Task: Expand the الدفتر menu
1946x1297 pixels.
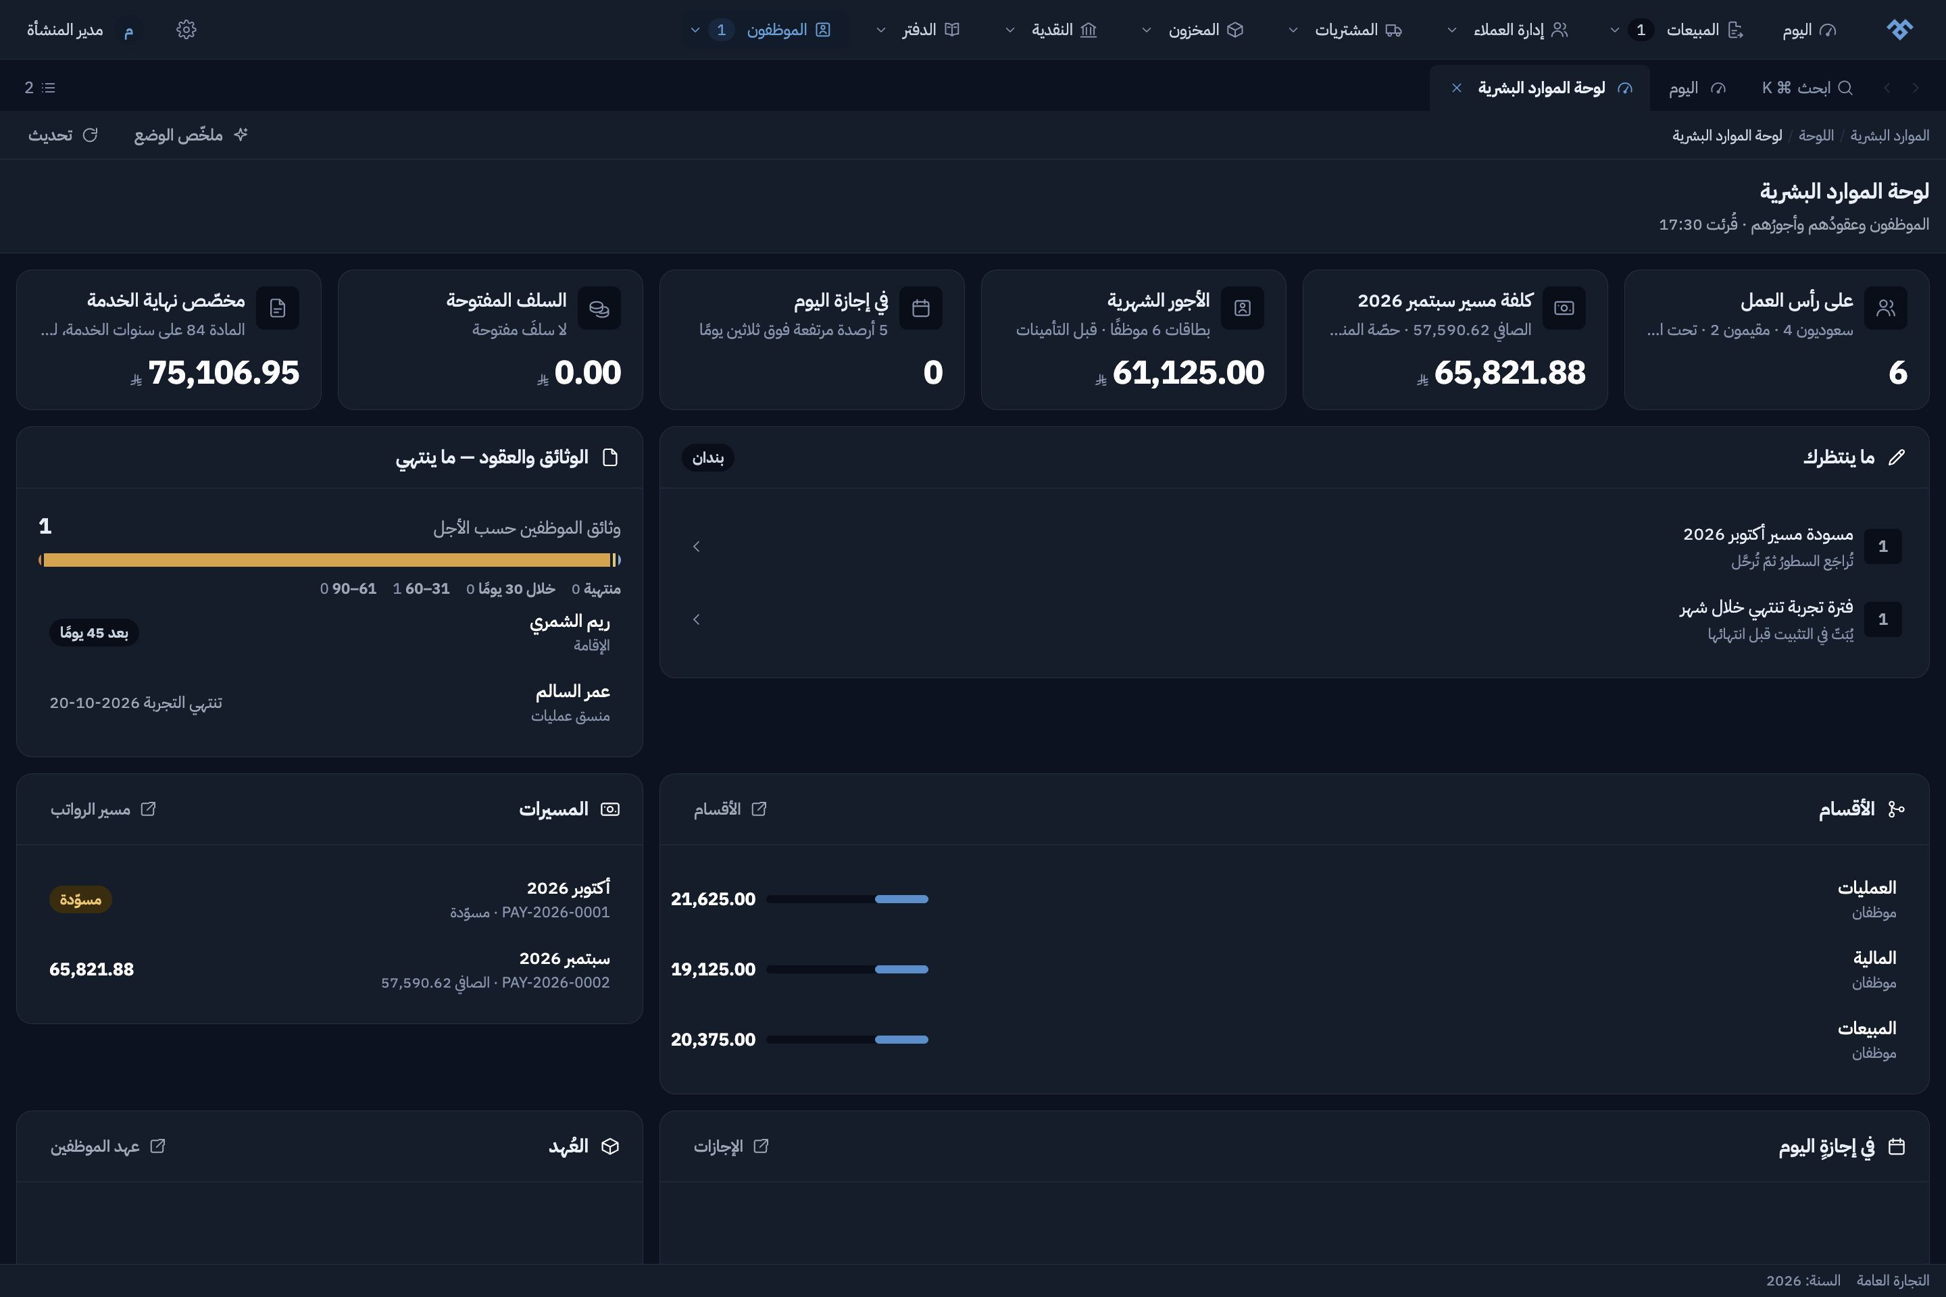Action: [918, 30]
